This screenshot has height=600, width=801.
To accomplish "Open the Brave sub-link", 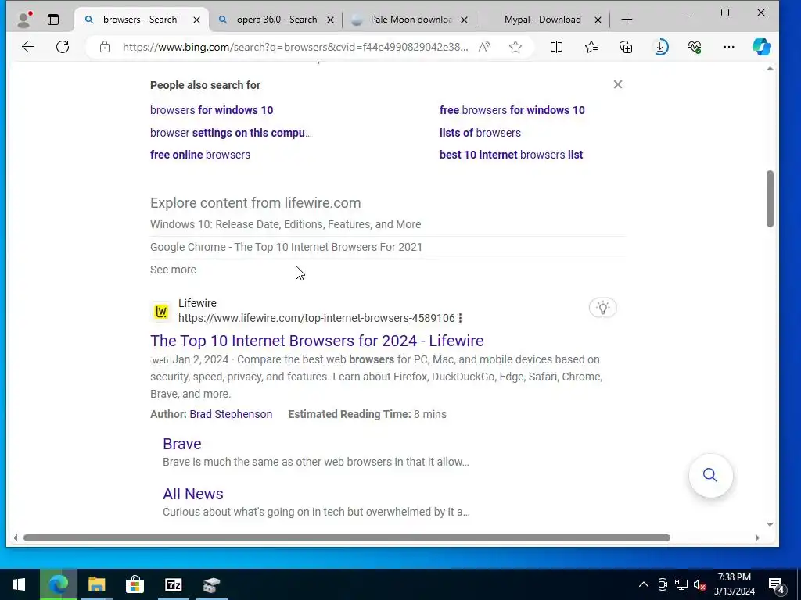I will tap(181, 444).
